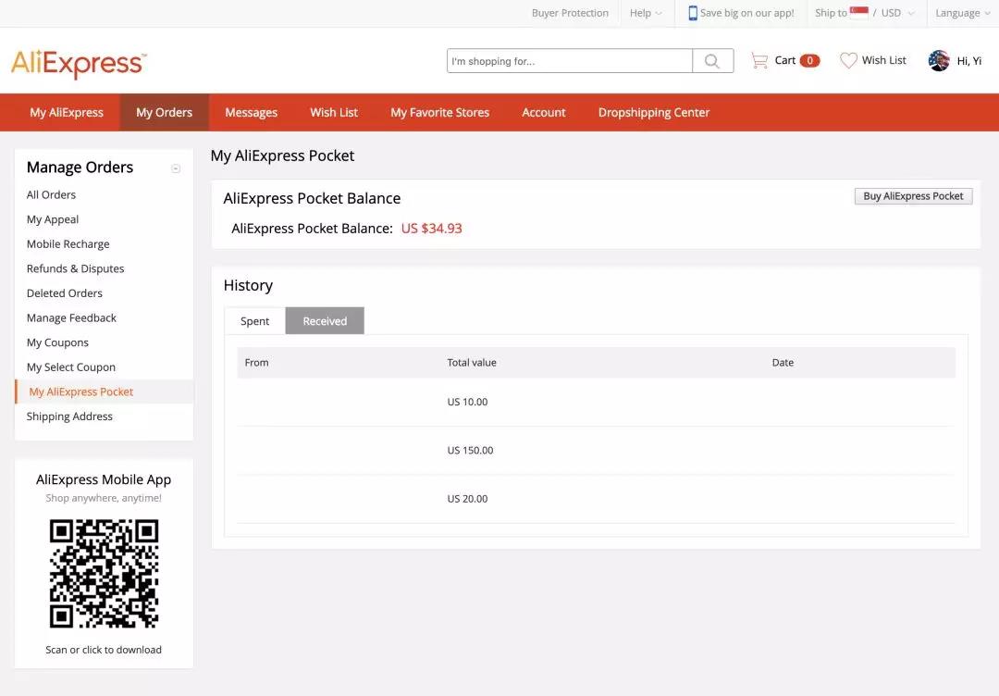Image resolution: width=999 pixels, height=696 pixels.
Task: Click the I'm shopping for search field
Action: [569, 61]
